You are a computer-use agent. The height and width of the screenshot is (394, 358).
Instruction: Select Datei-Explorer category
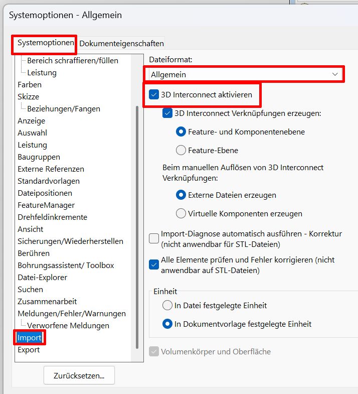coord(43,278)
